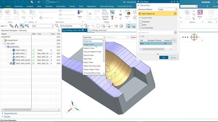Enable the Stock checkbox
The height and width of the screenshot is (122, 218).
click(x=141, y=25)
